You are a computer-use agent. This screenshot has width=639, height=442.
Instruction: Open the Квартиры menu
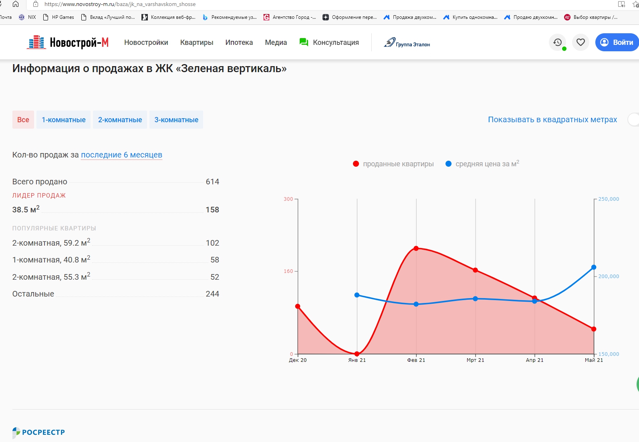point(196,42)
